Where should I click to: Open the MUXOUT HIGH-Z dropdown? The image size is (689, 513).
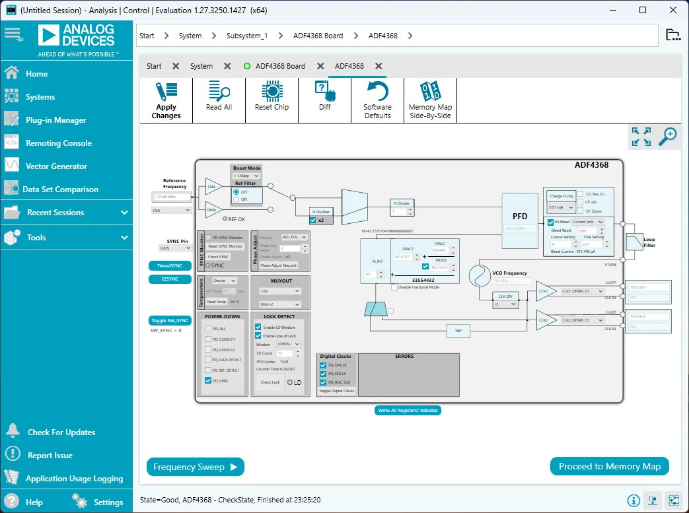click(x=279, y=304)
